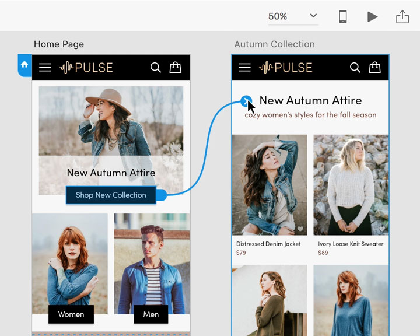Click the blue wire connection handle arrow
The height and width of the screenshot is (336, 420).
point(246,101)
